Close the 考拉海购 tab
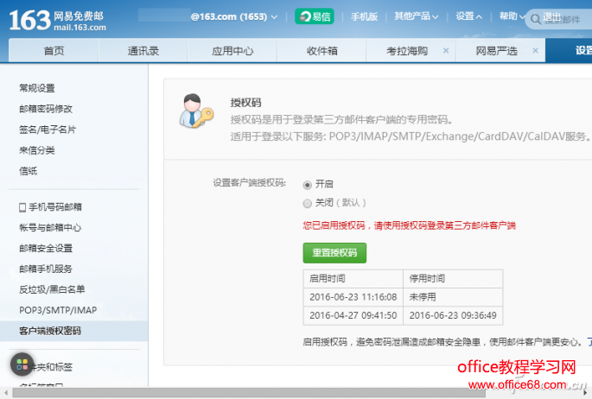 click(x=446, y=51)
